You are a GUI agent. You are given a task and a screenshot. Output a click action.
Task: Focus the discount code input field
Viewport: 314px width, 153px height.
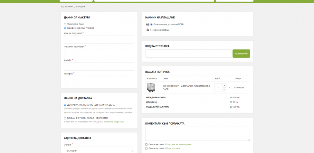(x=188, y=53)
